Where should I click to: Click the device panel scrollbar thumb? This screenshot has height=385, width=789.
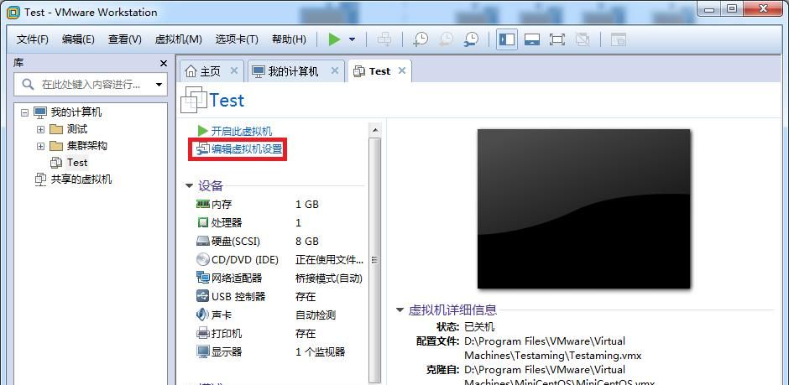[x=375, y=260]
